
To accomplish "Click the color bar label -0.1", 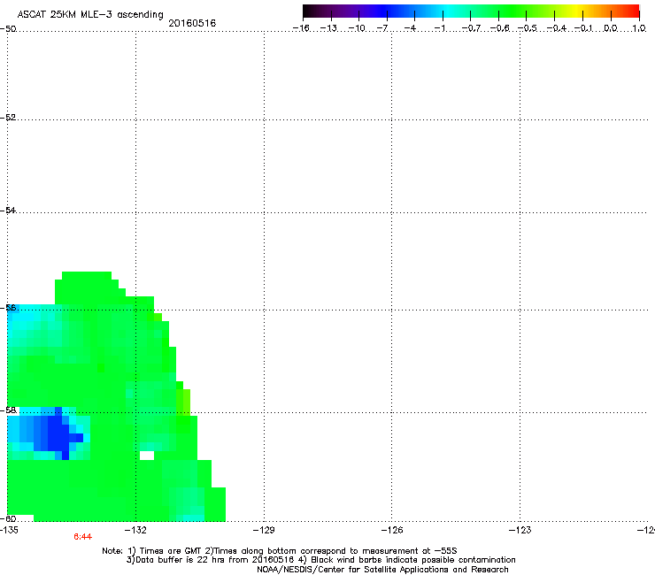I will click(583, 28).
